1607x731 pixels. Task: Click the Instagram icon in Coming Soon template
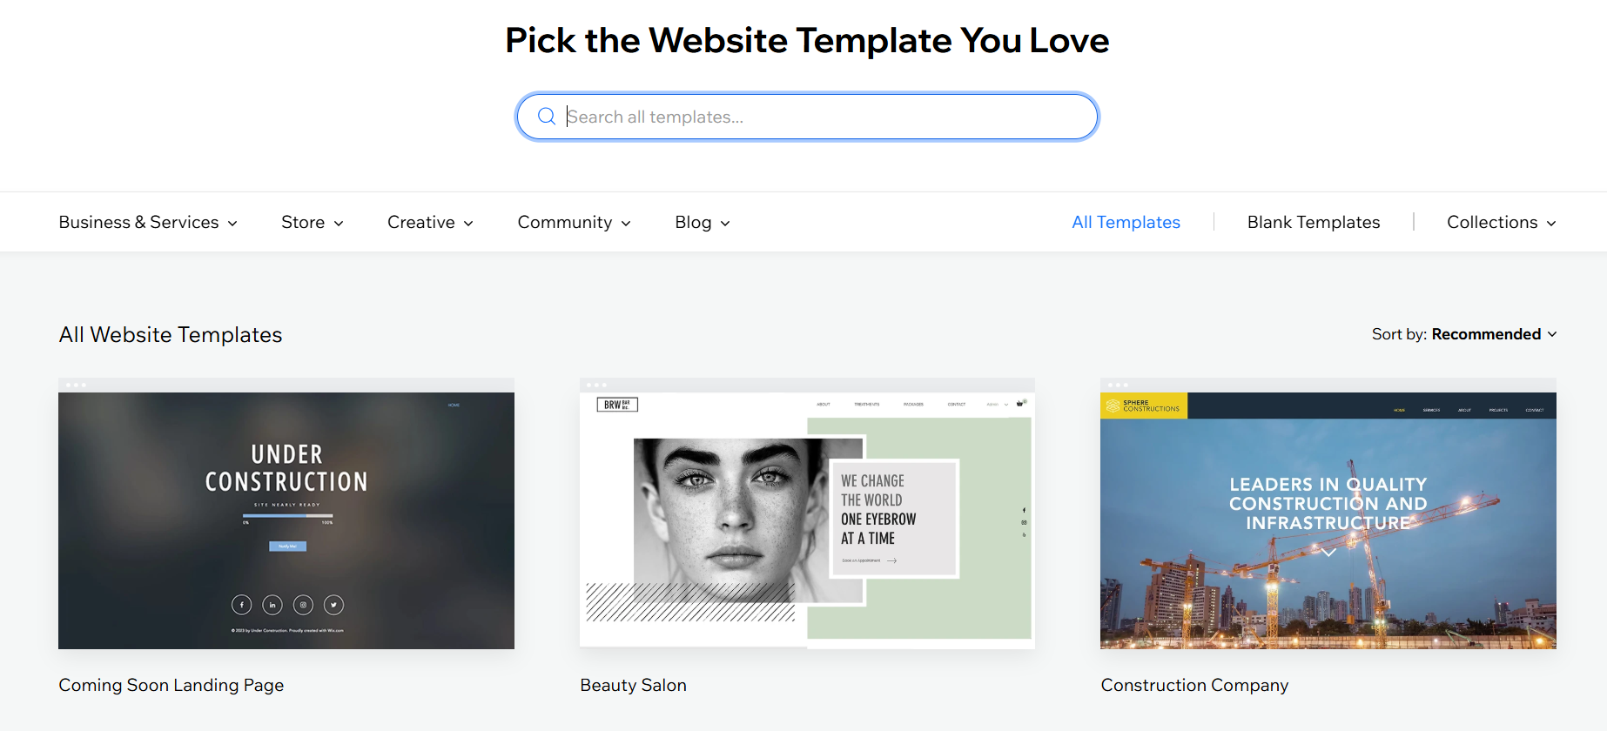point(303,605)
